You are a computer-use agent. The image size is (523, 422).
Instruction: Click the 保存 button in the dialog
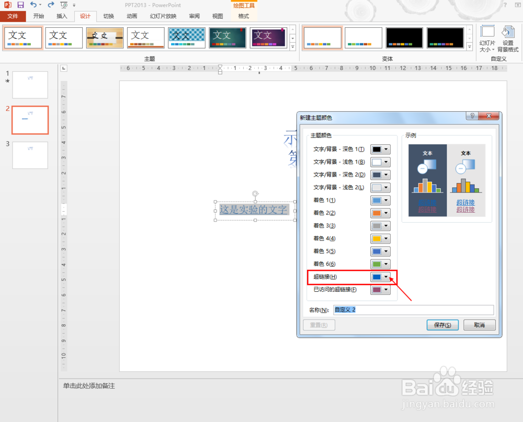point(442,325)
